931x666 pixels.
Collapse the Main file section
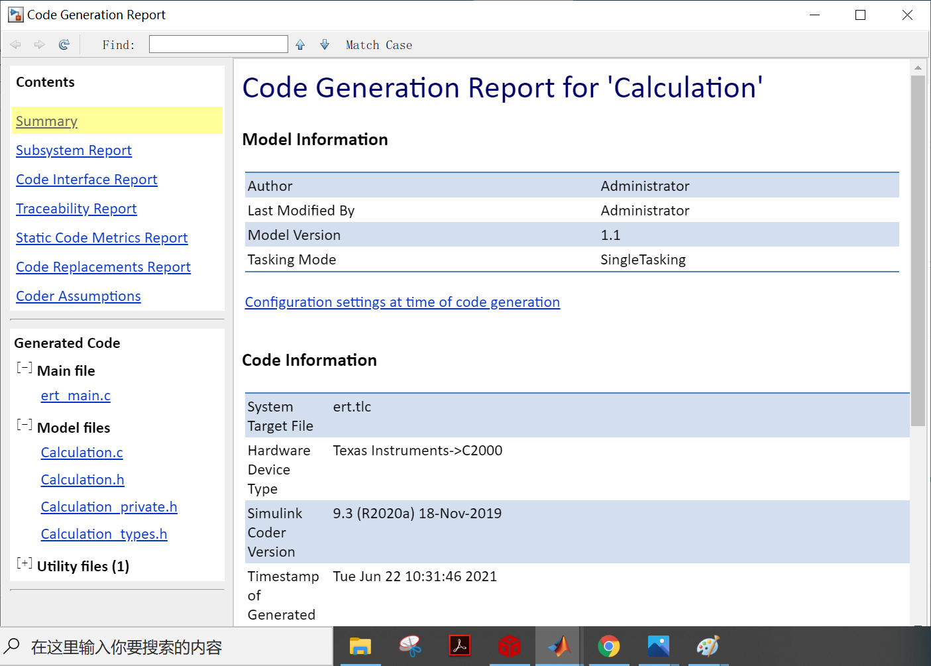click(x=25, y=368)
